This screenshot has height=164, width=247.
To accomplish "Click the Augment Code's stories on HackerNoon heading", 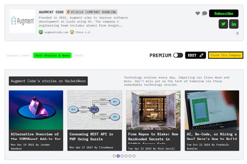I will pyautogui.click(x=48, y=81).
